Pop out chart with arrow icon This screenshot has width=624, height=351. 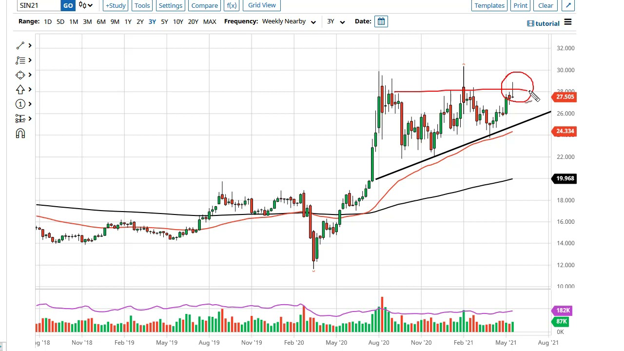(x=568, y=5)
